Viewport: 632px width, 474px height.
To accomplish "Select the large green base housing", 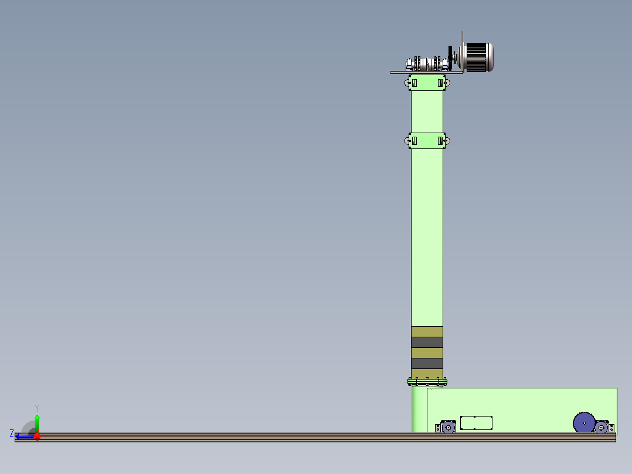I will [522, 410].
